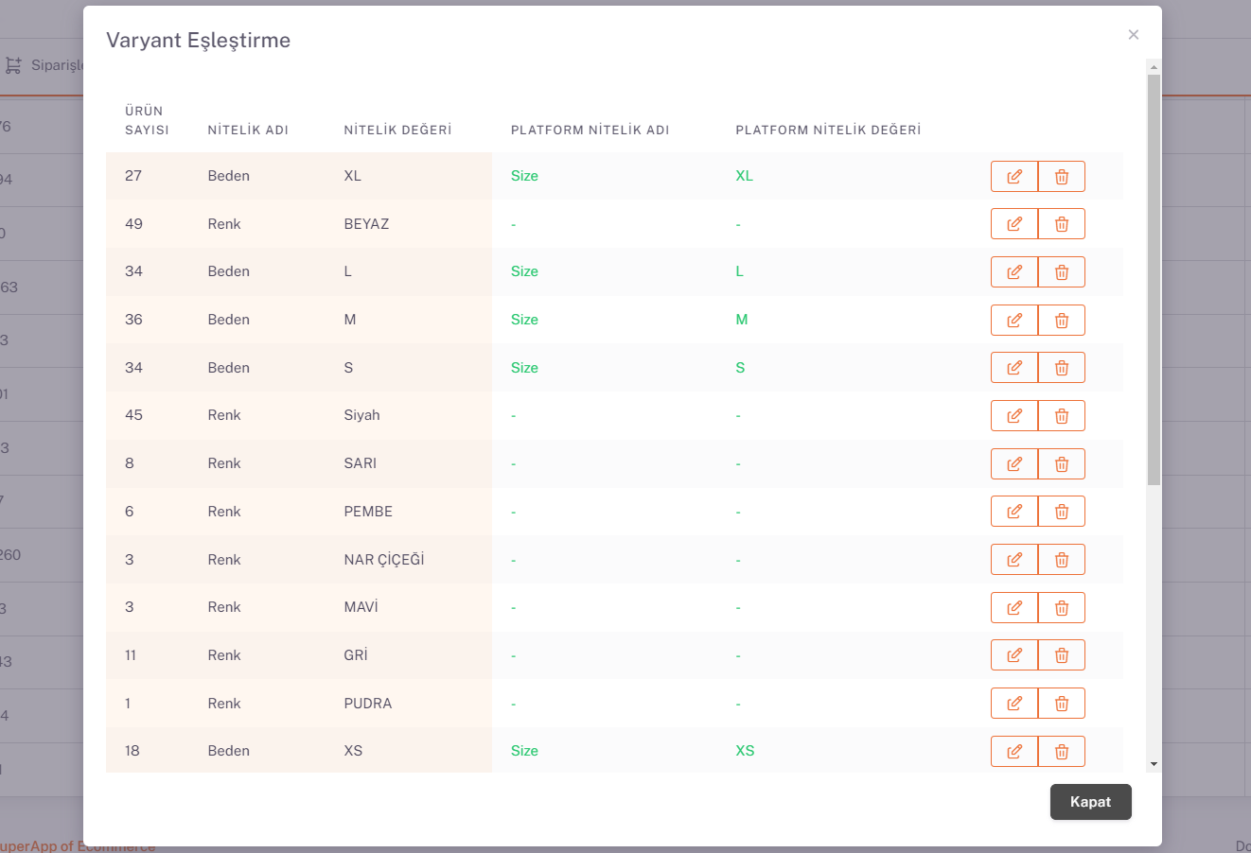Image resolution: width=1251 pixels, height=853 pixels.
Task: Click the green M platform value
Action: coord(742,320)
